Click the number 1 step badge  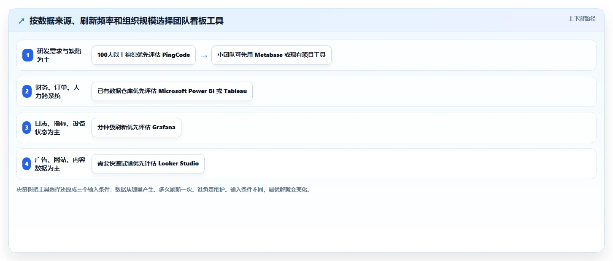click(x=28, y=55)
